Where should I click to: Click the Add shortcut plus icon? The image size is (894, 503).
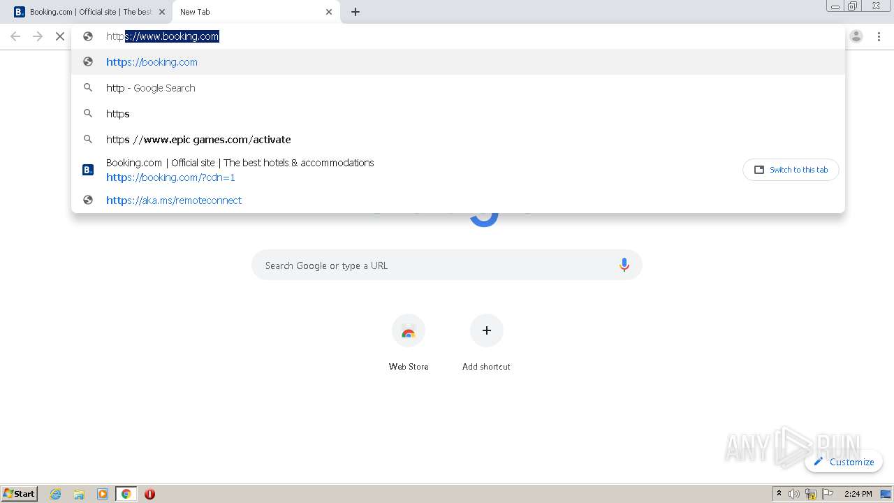[x=487, y=330]
